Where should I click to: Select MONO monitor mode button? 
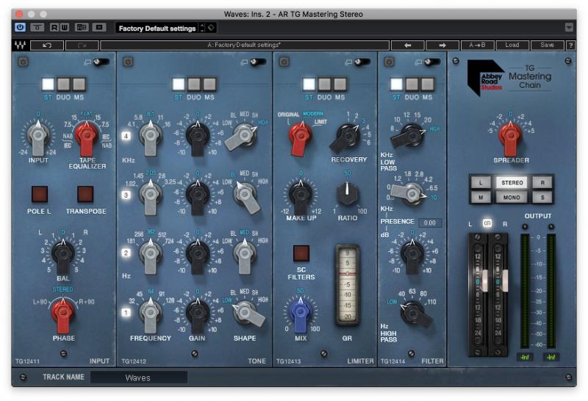coord(512,197)
